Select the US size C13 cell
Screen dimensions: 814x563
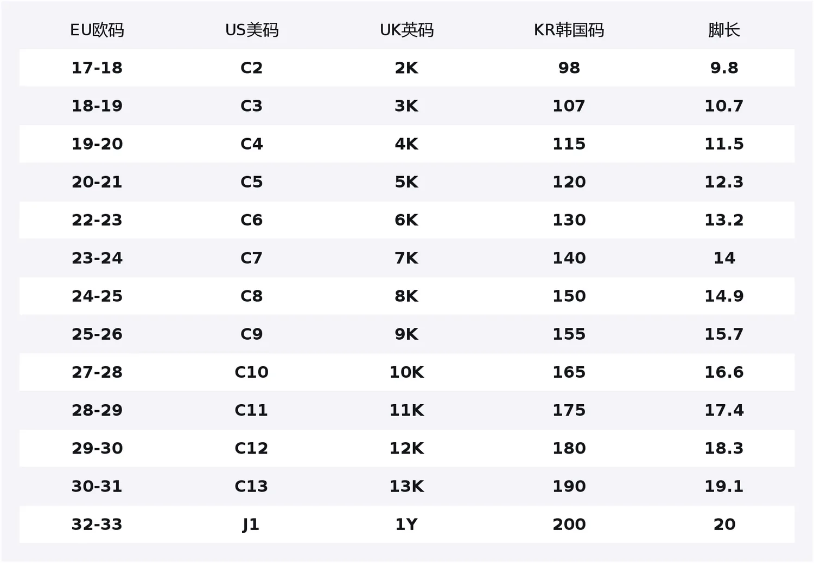(252, 486)
